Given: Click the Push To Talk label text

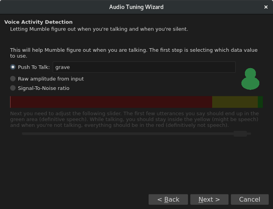Looking at the screenshot, I should click(34, 67).
